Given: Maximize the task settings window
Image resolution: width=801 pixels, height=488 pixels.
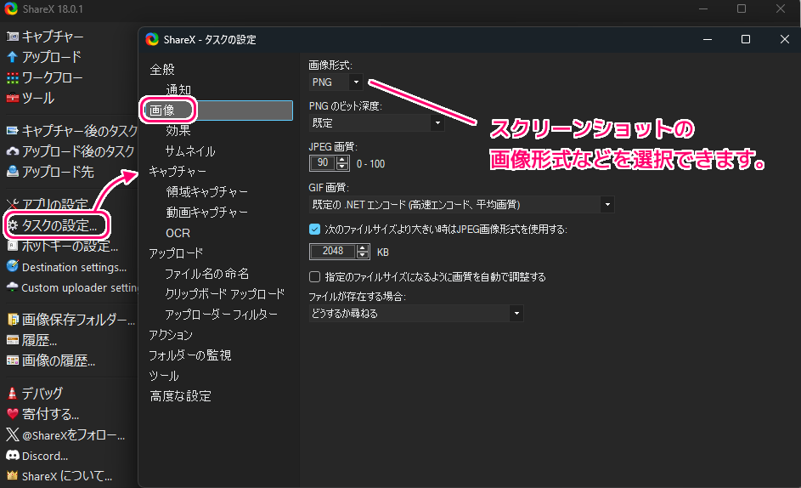Looking at the screenshot, I should click(x=746, y=39).
